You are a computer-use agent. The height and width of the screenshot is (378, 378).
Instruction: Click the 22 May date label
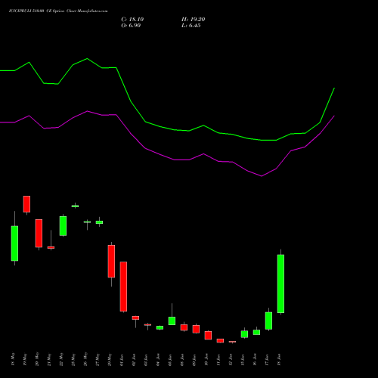click(61, 359)
